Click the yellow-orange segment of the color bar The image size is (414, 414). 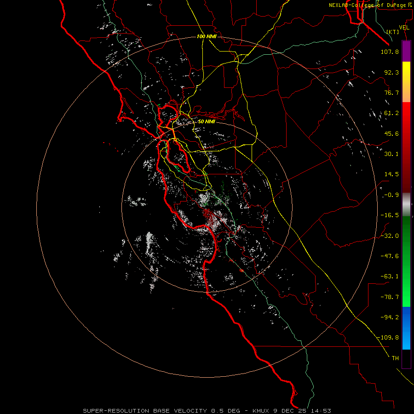(406, 82)
